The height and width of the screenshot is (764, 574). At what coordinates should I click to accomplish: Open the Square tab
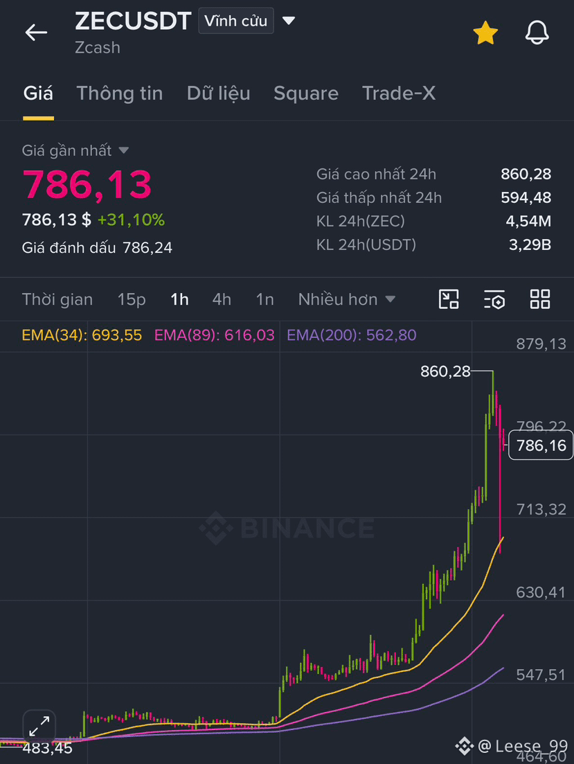pyautogui.click(x=306, y=93)
